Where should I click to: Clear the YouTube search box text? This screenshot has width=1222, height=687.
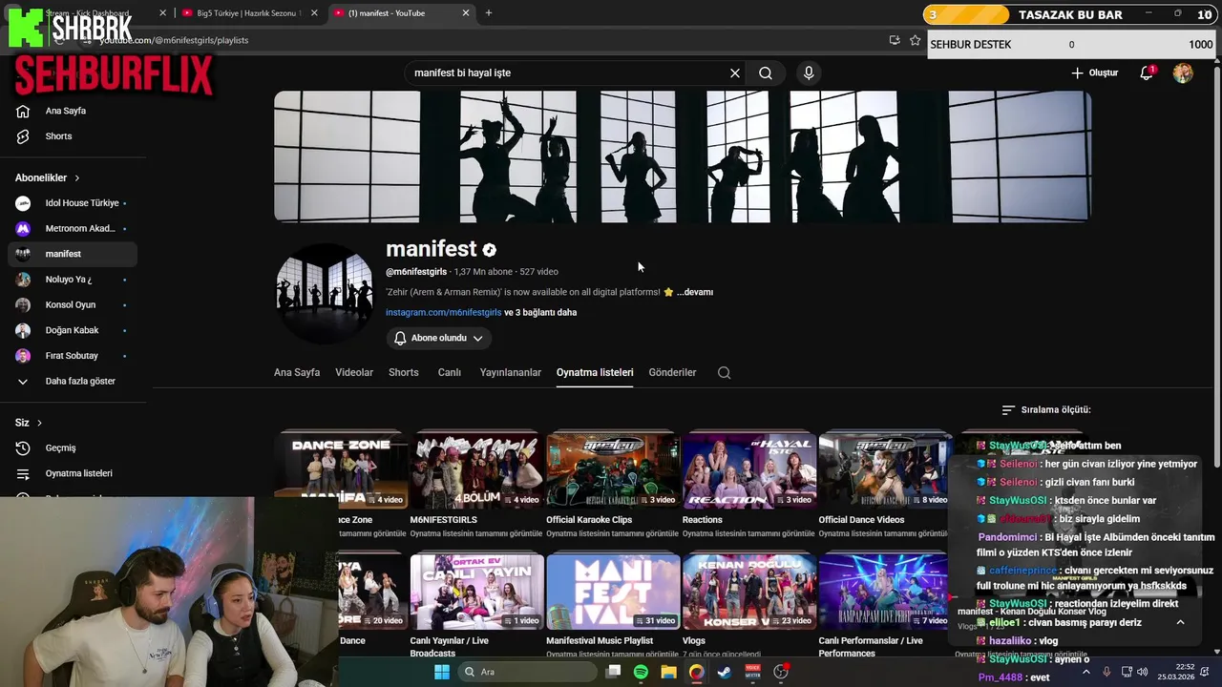pyautogui.click(x=735, y=73)
